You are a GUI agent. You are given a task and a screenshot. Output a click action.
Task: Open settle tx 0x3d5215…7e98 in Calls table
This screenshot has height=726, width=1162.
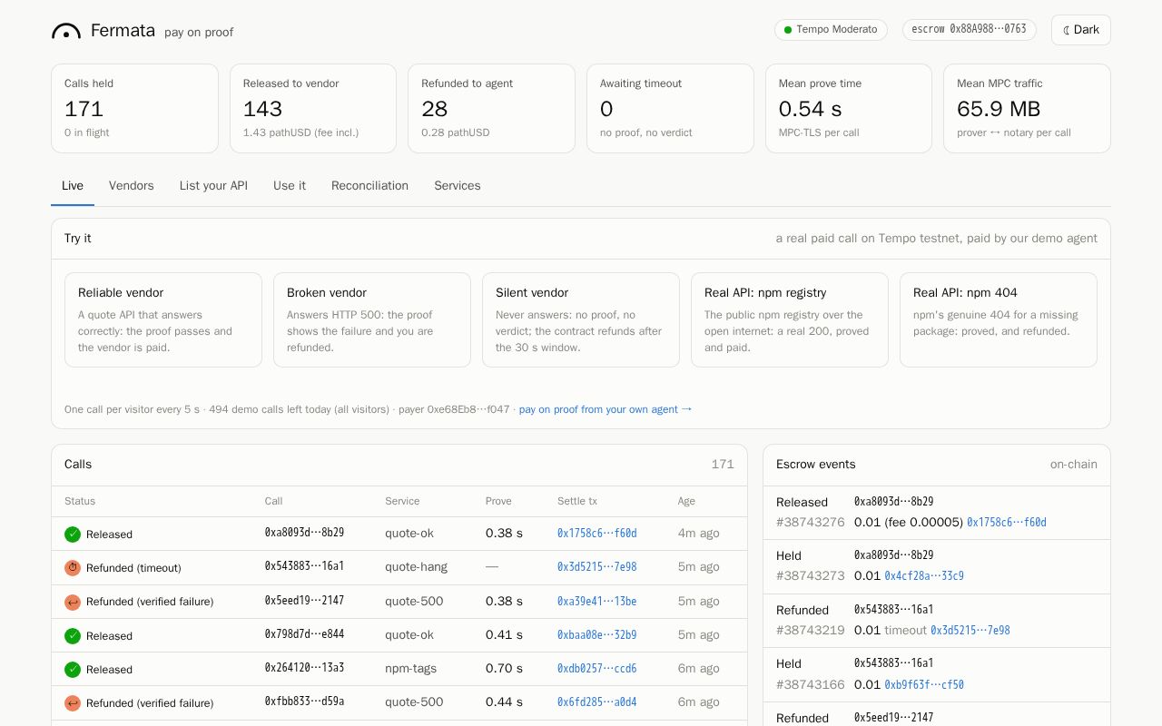click(x=596, y=567)
